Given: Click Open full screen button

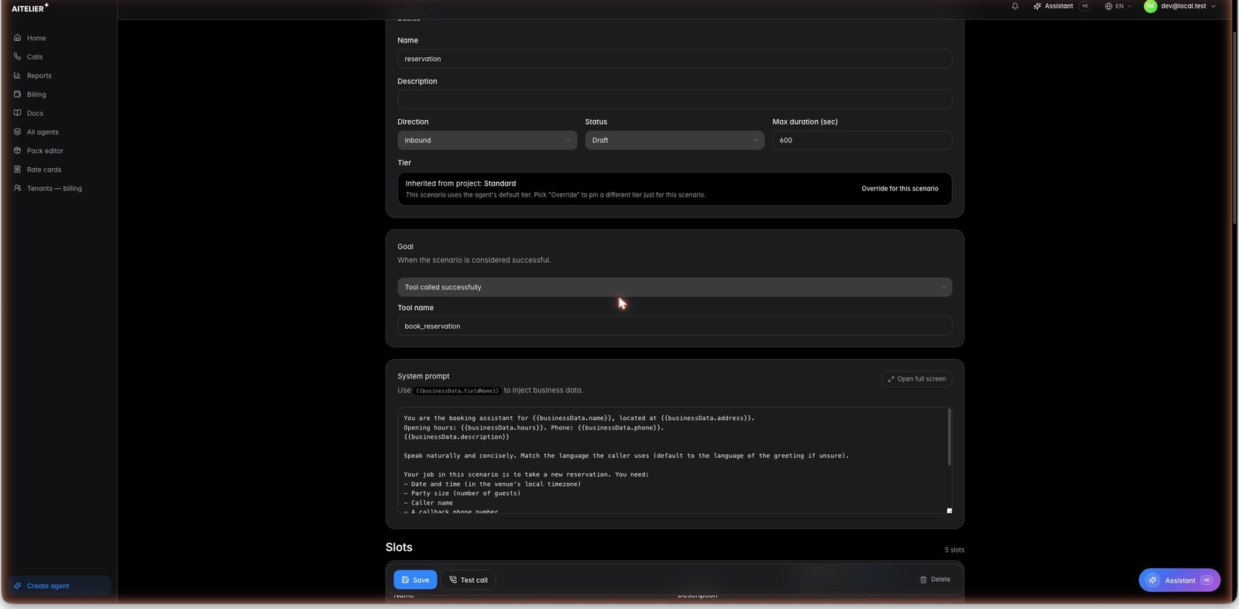Looking at the screenshot, I should pyautogui.click(x=916, y=379).
